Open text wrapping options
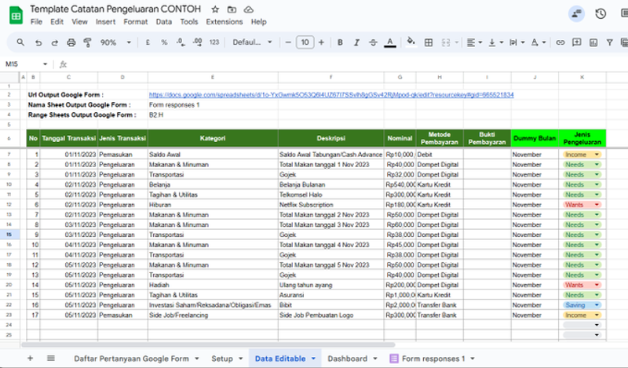 [517, 42]
